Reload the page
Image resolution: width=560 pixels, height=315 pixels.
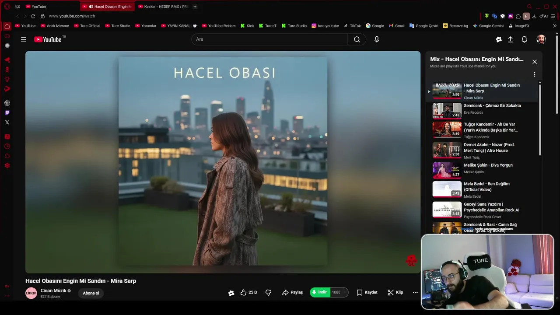33,16
